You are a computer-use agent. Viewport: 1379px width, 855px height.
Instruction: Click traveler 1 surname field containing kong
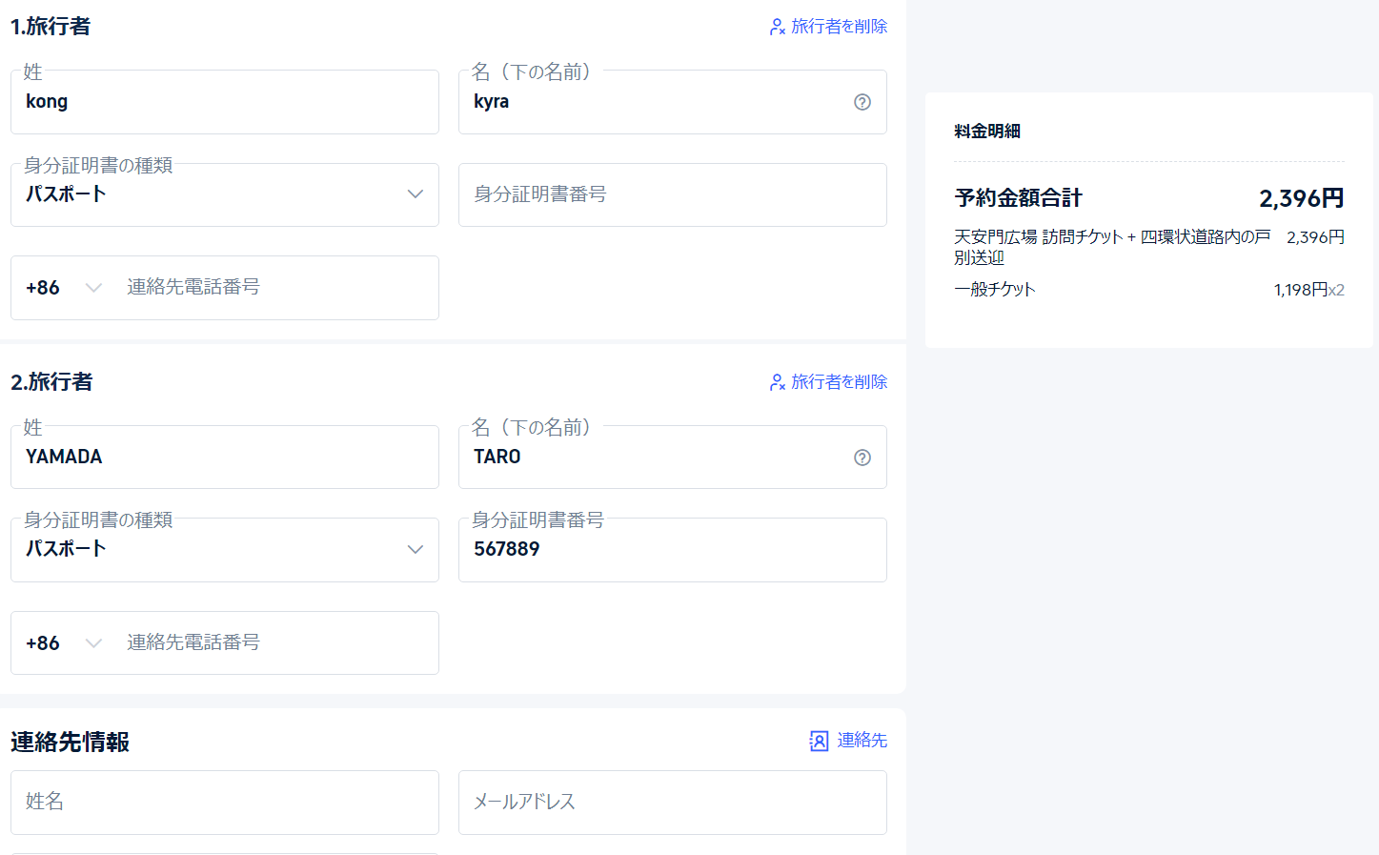point(225,102)
